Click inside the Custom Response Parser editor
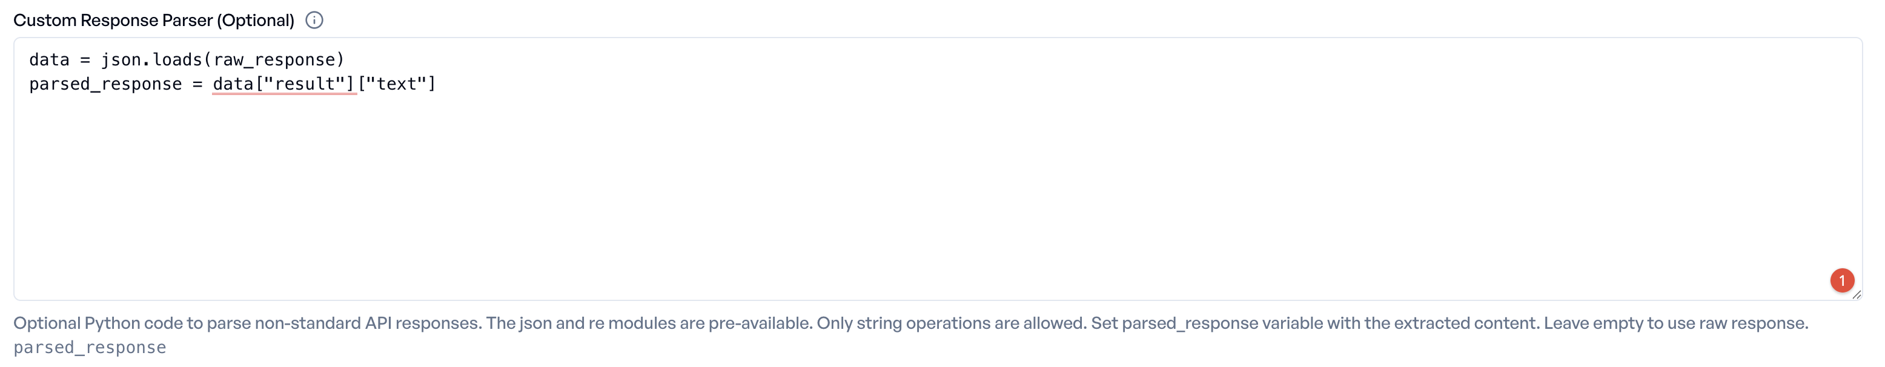This screenshot has width=1885, height=367. (878, 183)
